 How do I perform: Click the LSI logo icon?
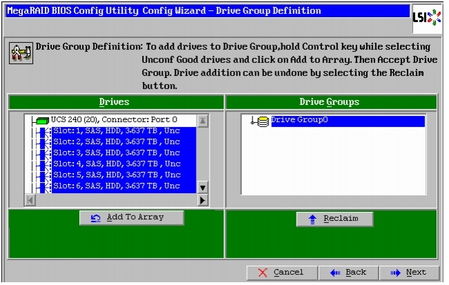click(x=427, y=18)
